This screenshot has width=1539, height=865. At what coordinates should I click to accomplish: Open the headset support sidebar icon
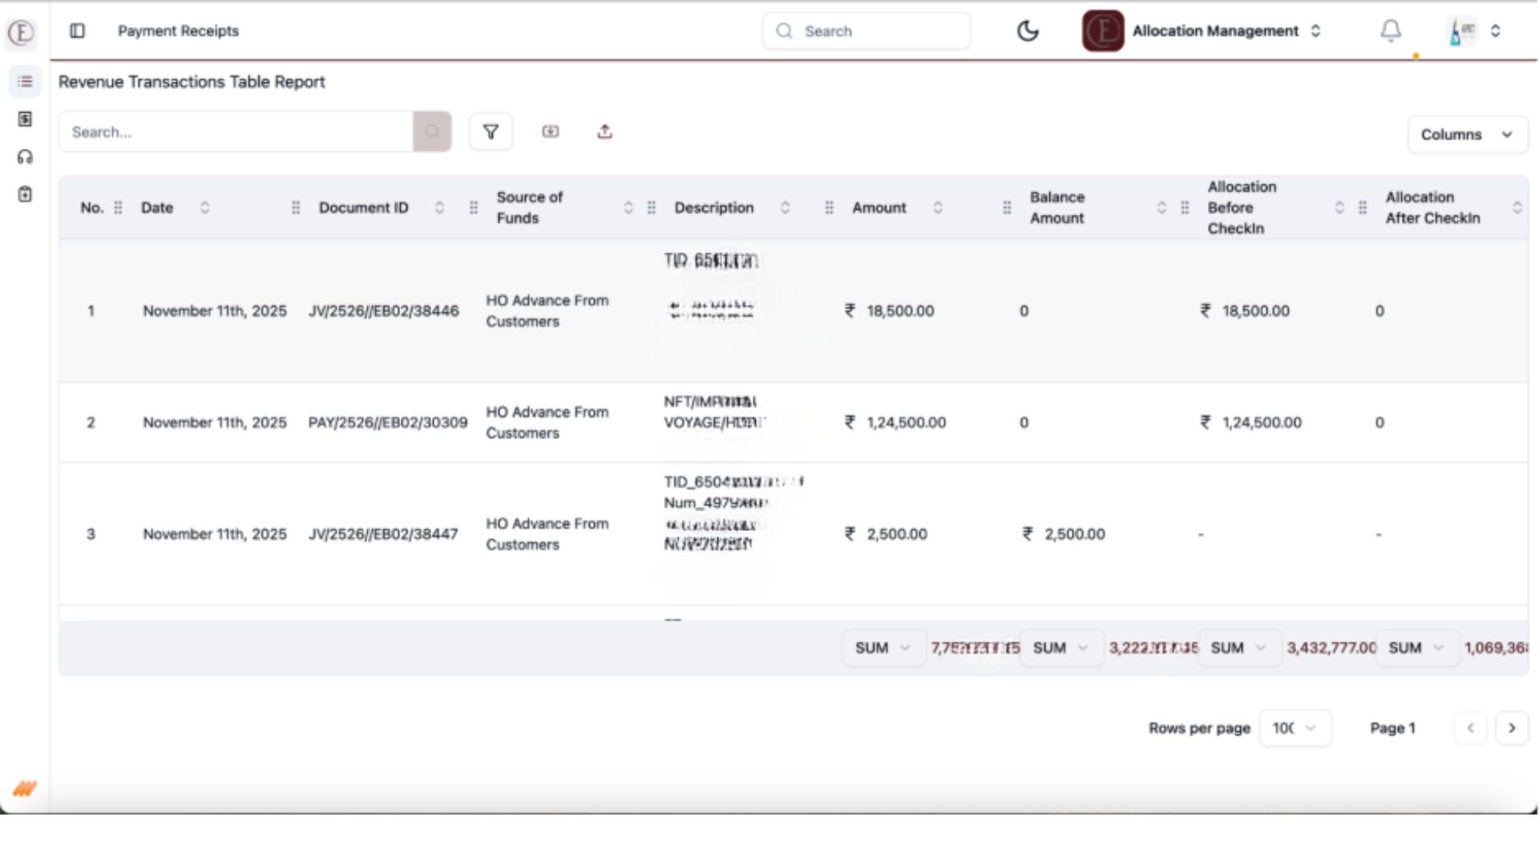pos(25,157)
